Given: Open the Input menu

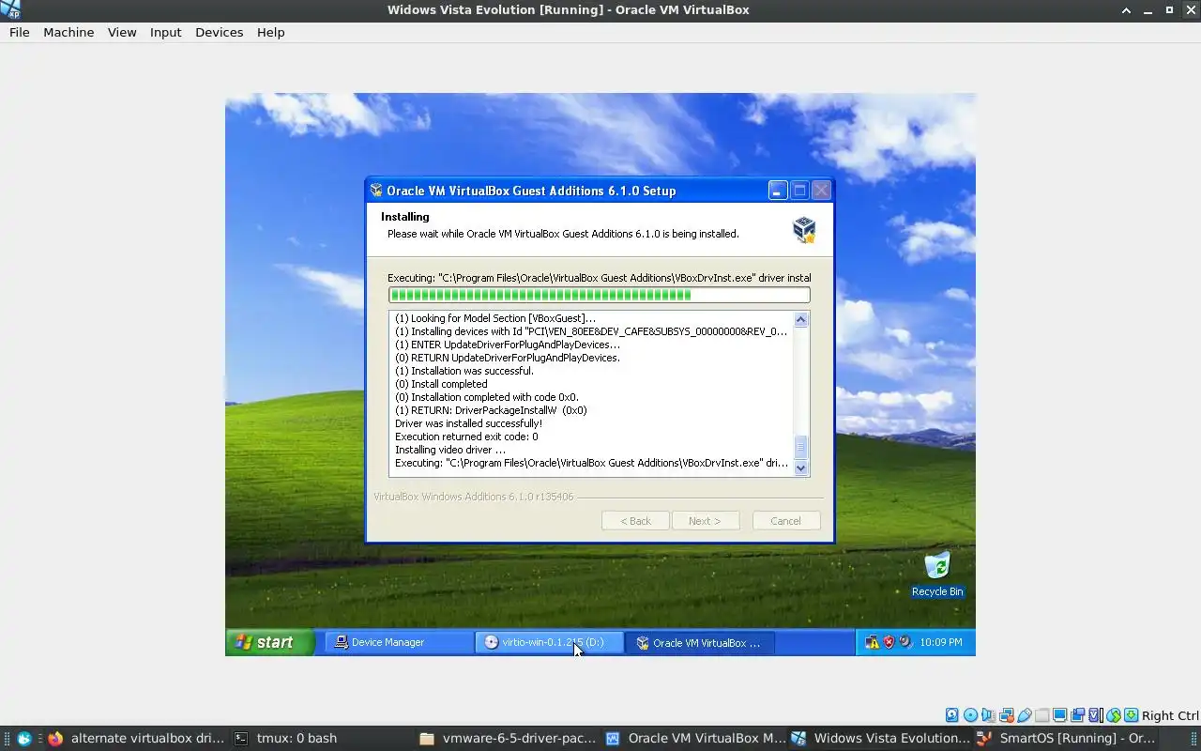Looking at the screenshot, I should (x=165, y=32).
